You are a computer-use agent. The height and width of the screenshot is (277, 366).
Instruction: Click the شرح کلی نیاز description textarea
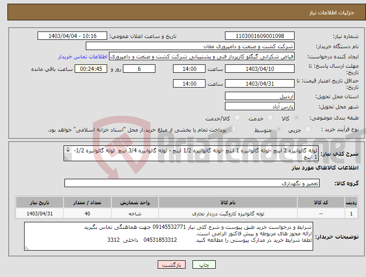pos(191,153)
